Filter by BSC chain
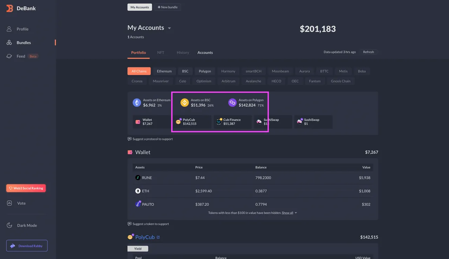 [185, 71]
